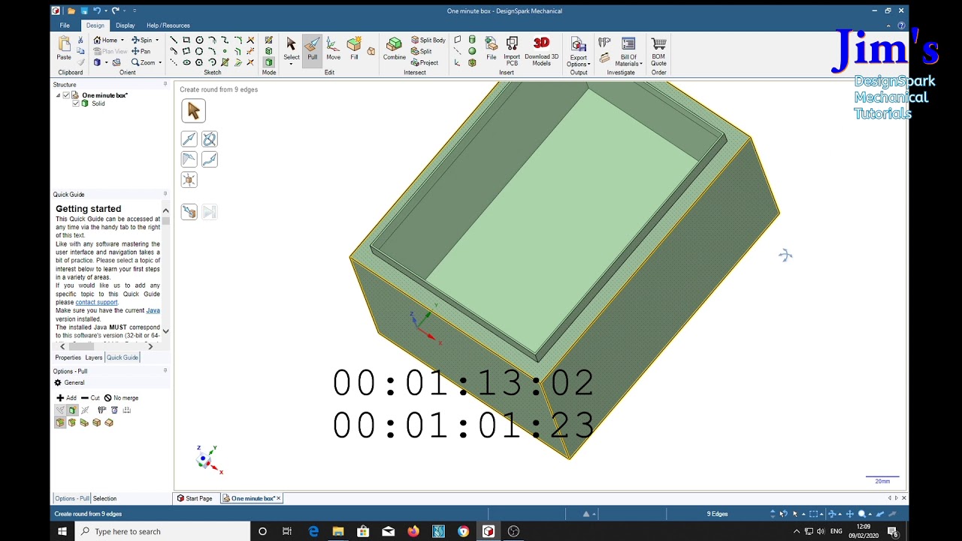Click the Solid item in Structure tree
962x541 pixels.
pyautogui.click(x=98, y=103)
